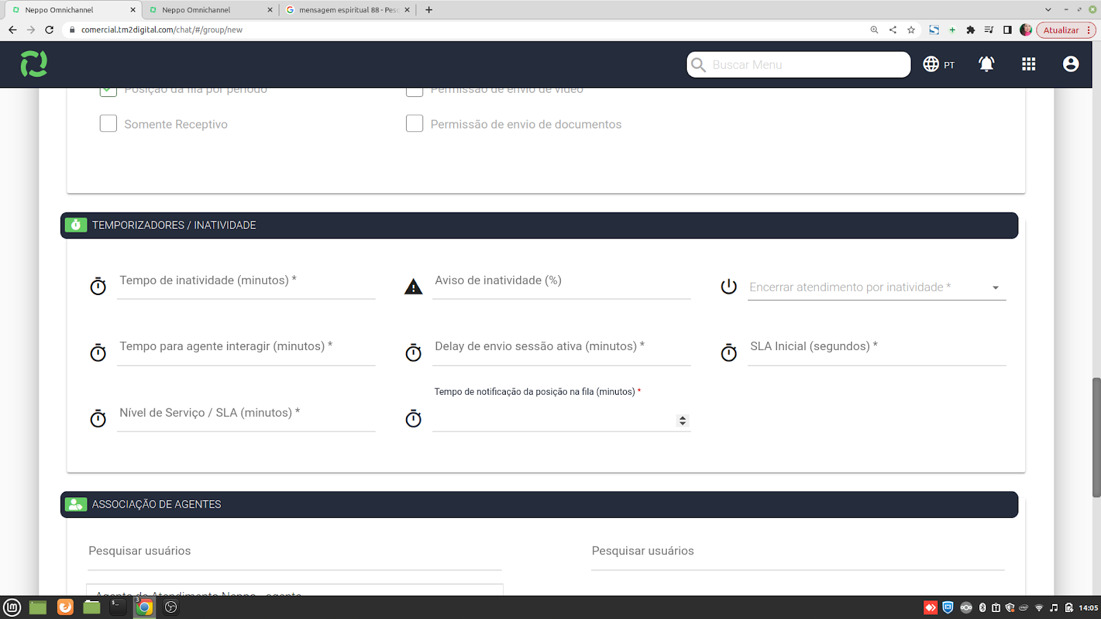Open the language globe PT selector
Image resolution: width=1101 pixels, height=619 pixels.
click(939, 64)
